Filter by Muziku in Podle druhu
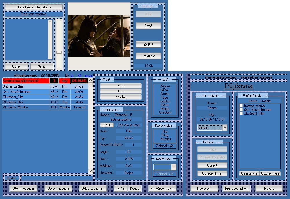Image resolution: width=290 pixels, height=199 pixels. (x=166, y=139)
